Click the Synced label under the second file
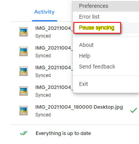Viewport: 139px width, 144px height. (43, 56)
